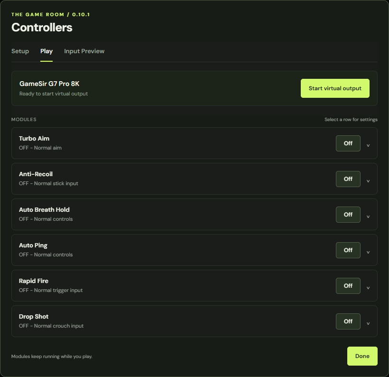Toggle Turbo Aim Off switch
The height and width of the screenshot is (377, 389).
[348, 143]
